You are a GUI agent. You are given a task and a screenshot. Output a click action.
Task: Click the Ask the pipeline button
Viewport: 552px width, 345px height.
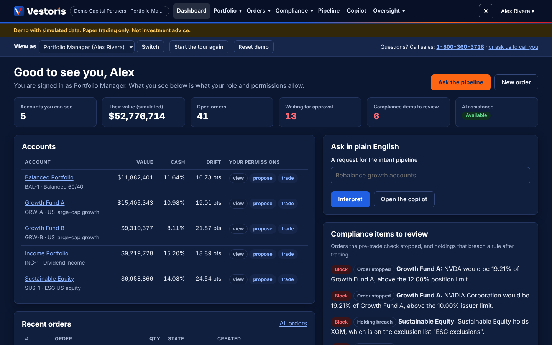[x=461, y=82]
